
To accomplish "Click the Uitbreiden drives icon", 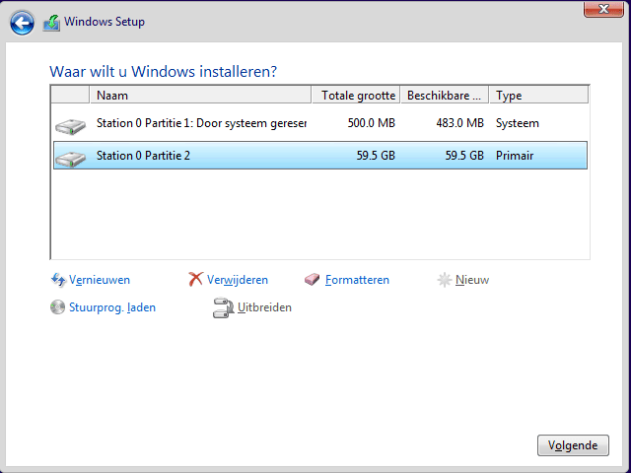I will click(224, 307).
